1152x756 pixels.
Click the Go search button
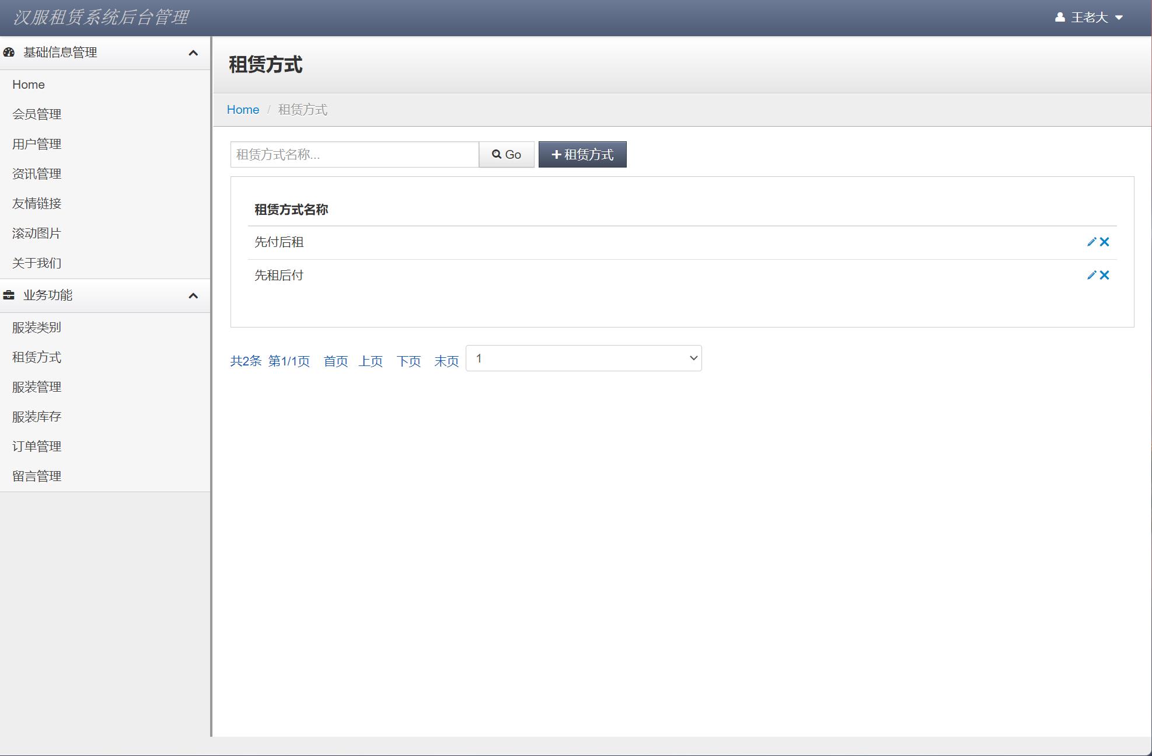pos(506,154)
